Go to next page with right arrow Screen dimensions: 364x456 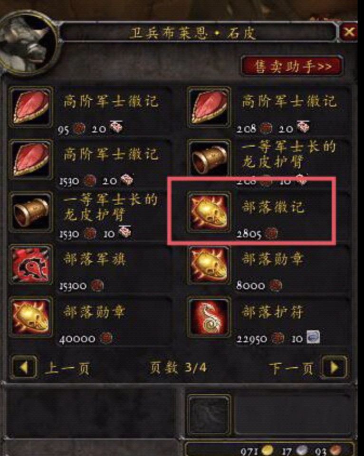(x=335, y=367)
